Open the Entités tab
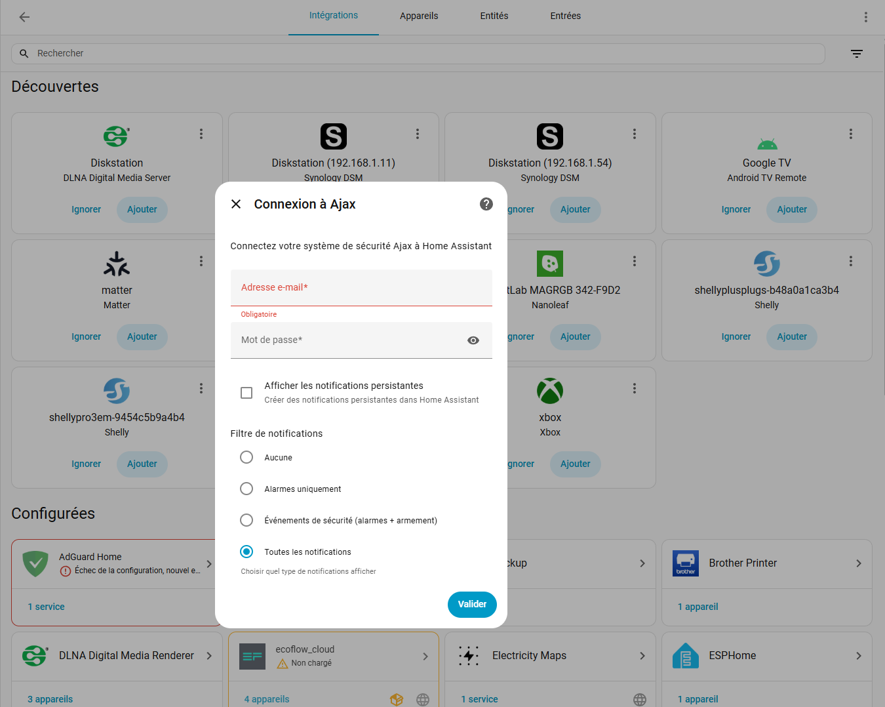 tap(494, 16)
